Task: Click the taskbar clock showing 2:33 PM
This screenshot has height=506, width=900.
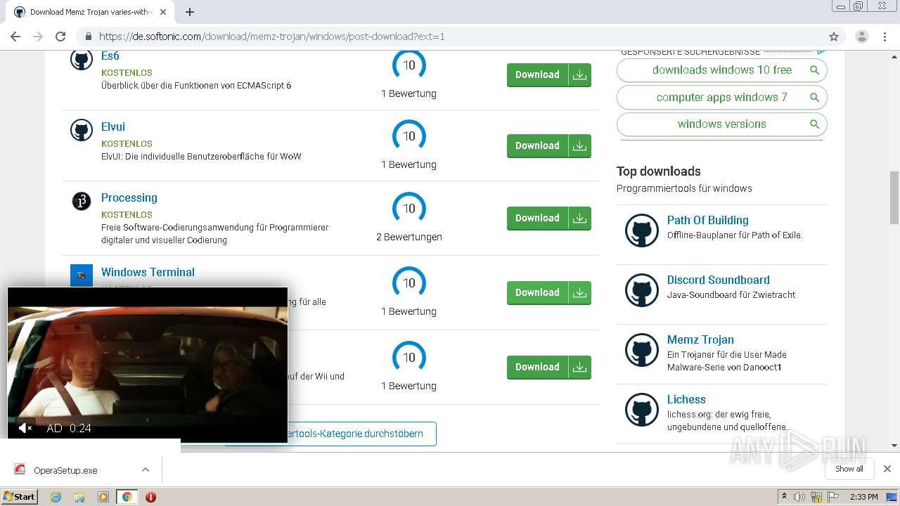Action: 863,497
